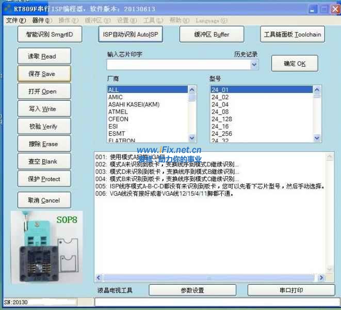This screenshot has height=310, width=341.
Task: Click the RT809F application title bar icon
Action: click(8, 9)
